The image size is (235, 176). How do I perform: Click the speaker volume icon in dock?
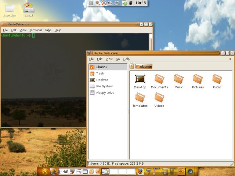click(x=190, y=171)
